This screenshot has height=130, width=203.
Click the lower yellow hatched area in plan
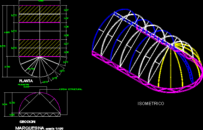(x=40, y=48)
